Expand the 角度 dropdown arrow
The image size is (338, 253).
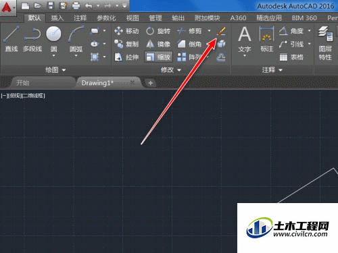pyautogui.click(x=310, y=30)
